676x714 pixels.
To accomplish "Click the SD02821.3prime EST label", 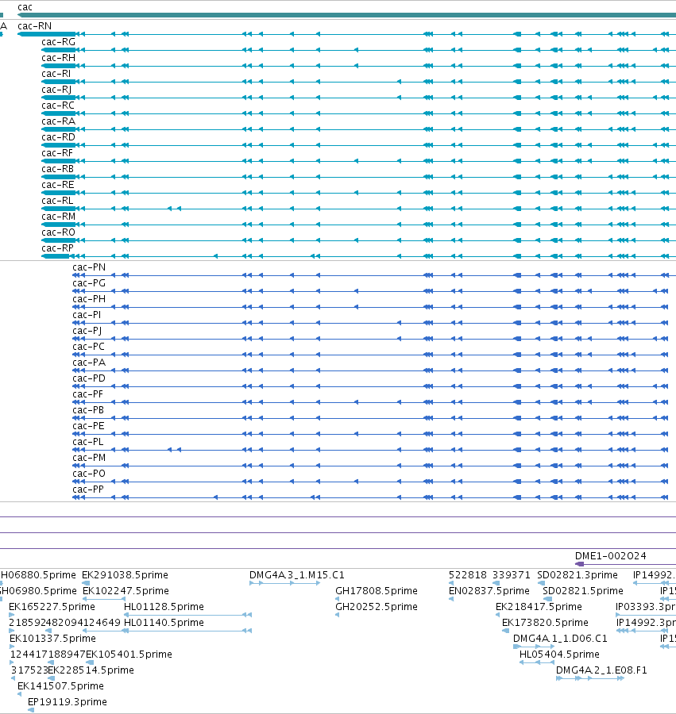I will 577,575.
